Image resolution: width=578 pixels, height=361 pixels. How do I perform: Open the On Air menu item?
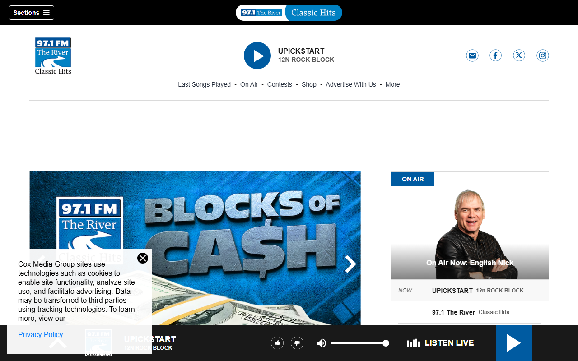(249, 84)
